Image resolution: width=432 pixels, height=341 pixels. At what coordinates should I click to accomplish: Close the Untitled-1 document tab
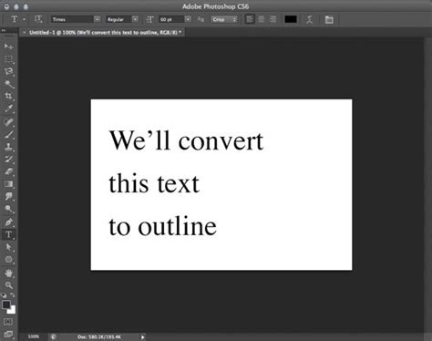(25, 32)
